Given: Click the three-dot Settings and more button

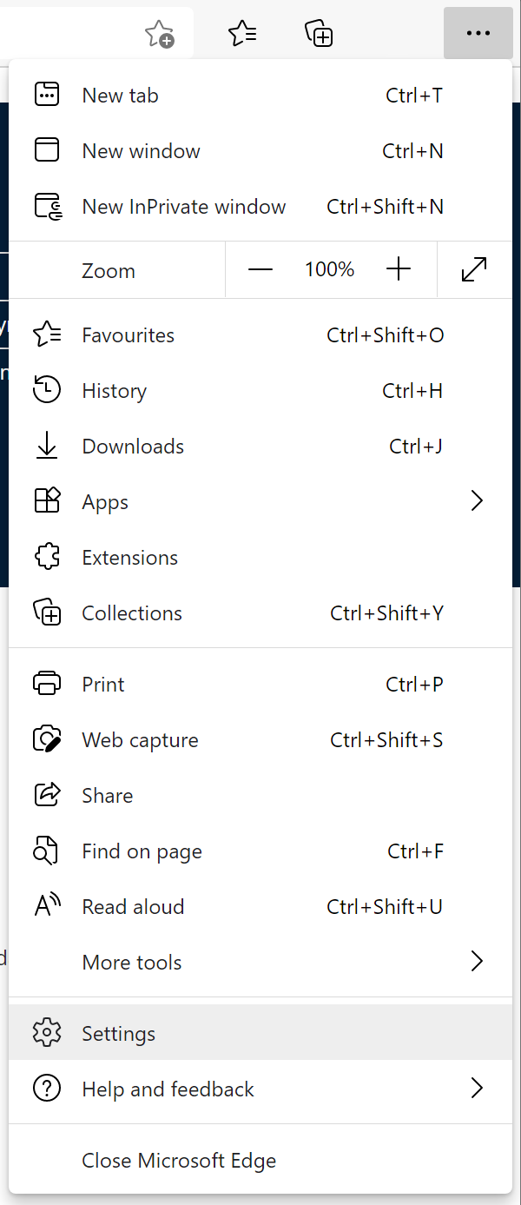Looking at the screenshot, I should [478, 33].
